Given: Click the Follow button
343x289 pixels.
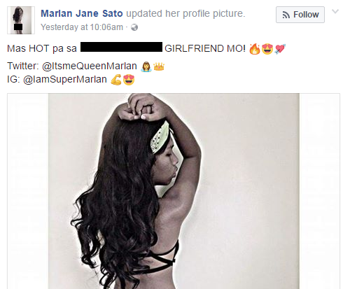Looking at the screenshot, I should tap(300, 15).
